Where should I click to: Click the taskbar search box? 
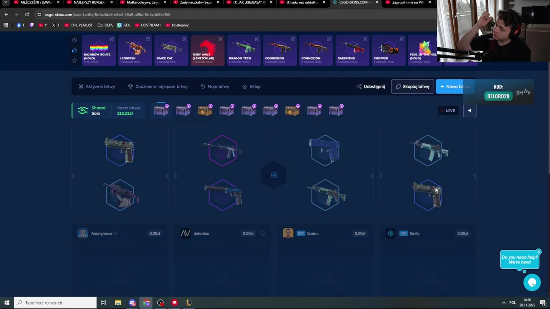click(x=55, y=303)
